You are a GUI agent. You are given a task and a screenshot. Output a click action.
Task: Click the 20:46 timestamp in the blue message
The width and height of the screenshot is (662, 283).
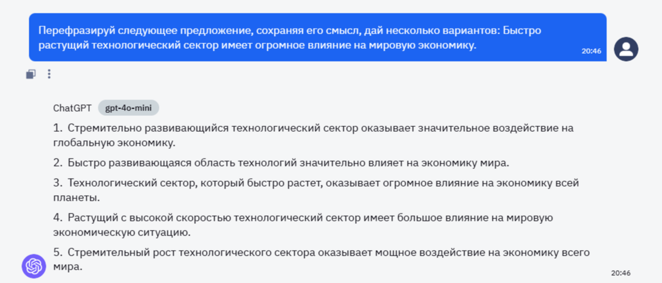pos(591,51)
